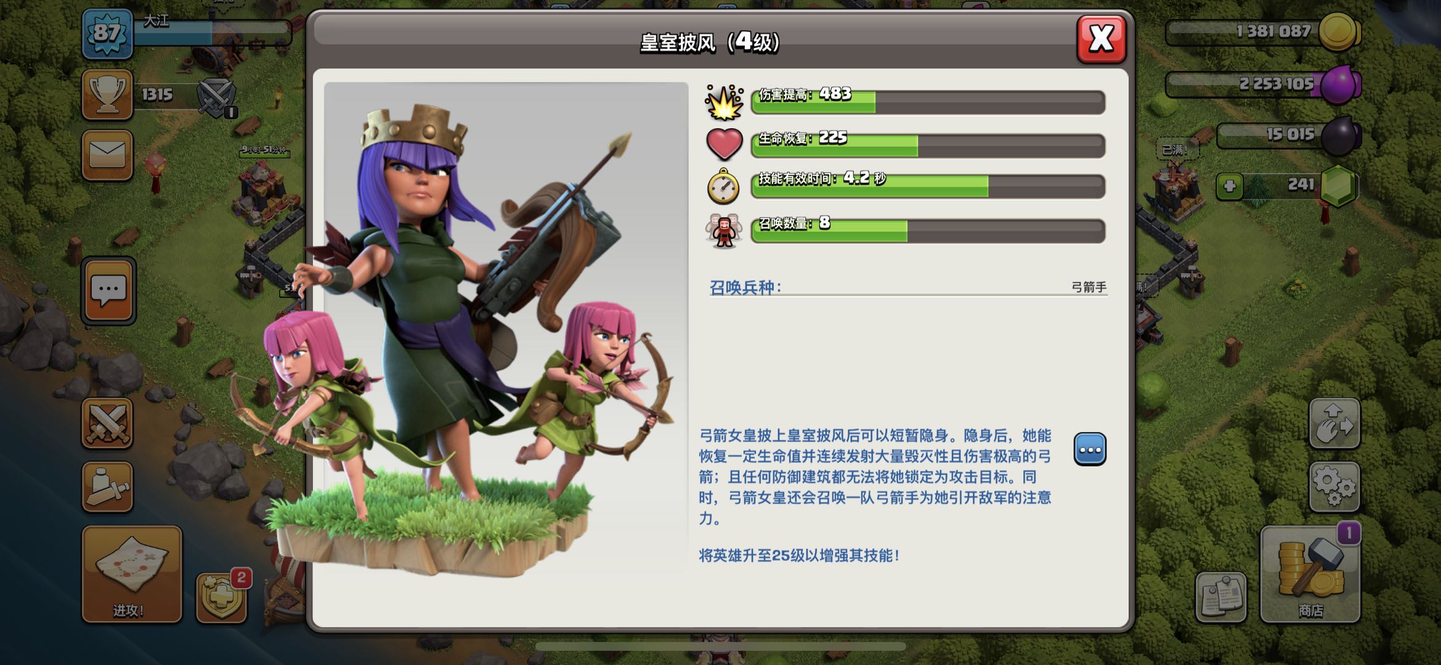Open the settings gears icon
Image resolution: width=1441 pixels, height=665 pixels.
[x=1334, y=486]
